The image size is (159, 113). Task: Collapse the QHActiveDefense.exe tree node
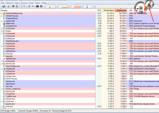point(2,13)
